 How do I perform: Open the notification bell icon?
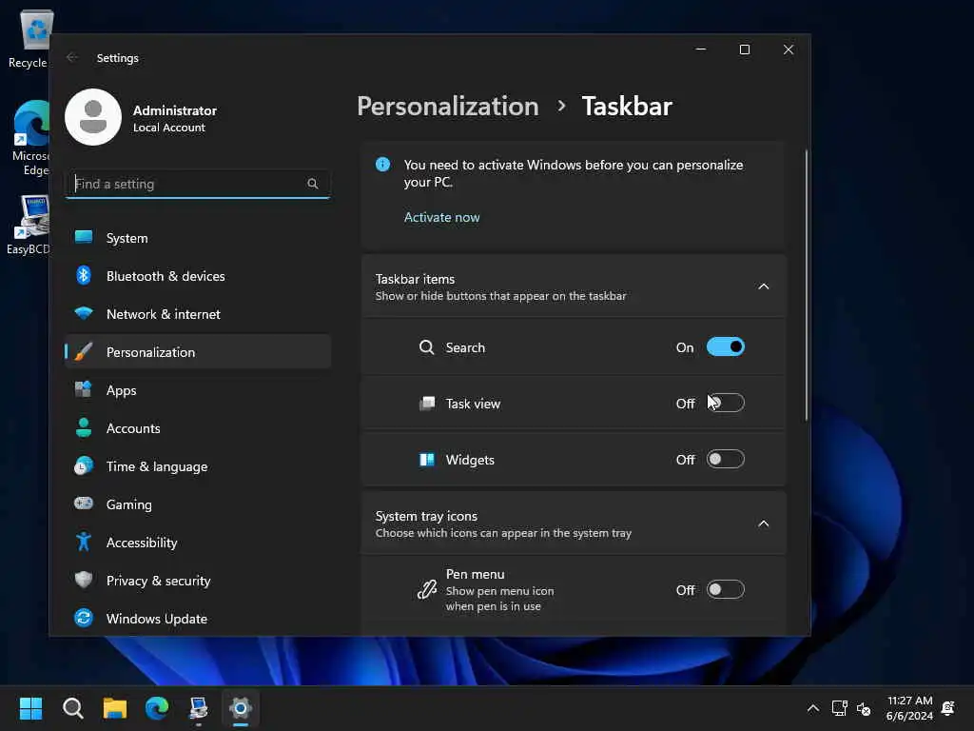point(948,708)
